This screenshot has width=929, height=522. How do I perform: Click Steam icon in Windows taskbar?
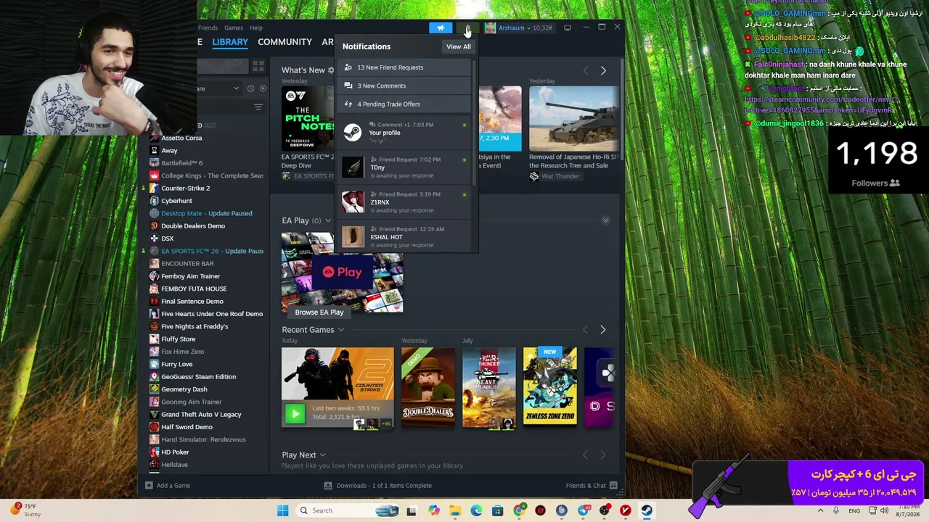[647, 510]
